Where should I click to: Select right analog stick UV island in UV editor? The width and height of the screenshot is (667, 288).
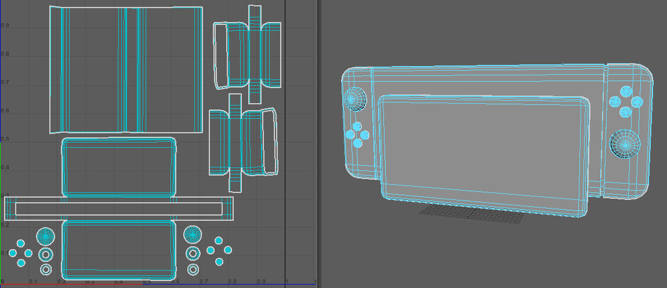193,234
